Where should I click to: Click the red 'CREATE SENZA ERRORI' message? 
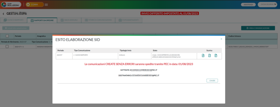point(139,64)
